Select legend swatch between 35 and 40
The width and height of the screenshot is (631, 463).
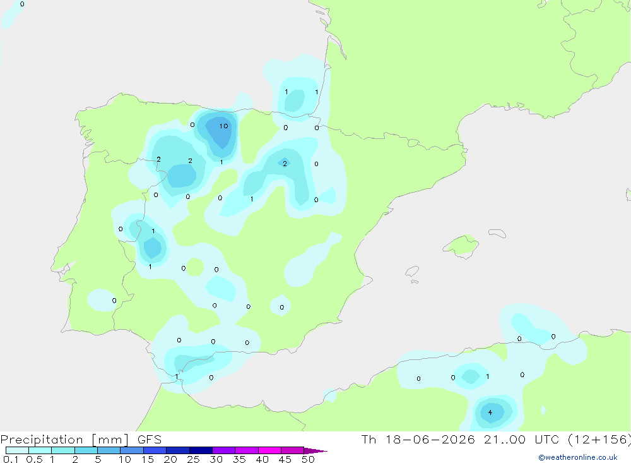pos(247,450)
